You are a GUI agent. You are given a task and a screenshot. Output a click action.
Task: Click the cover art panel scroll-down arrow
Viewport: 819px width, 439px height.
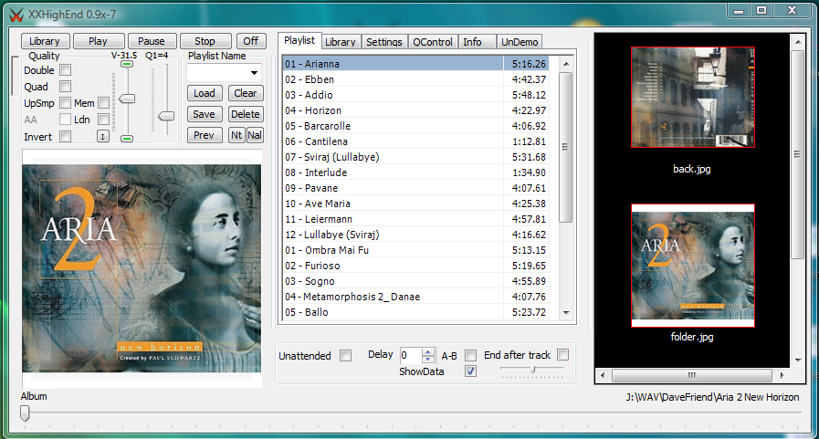pyautogui.click(x=798, y=361)
